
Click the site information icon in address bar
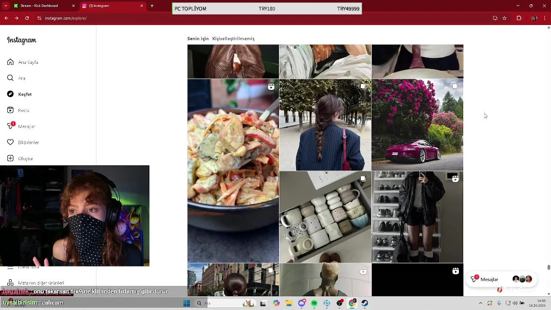coord(39,18)
